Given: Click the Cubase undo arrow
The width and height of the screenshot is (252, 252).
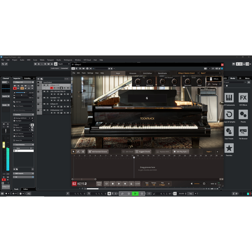Looking at the screenshot, I should point(3,64).
